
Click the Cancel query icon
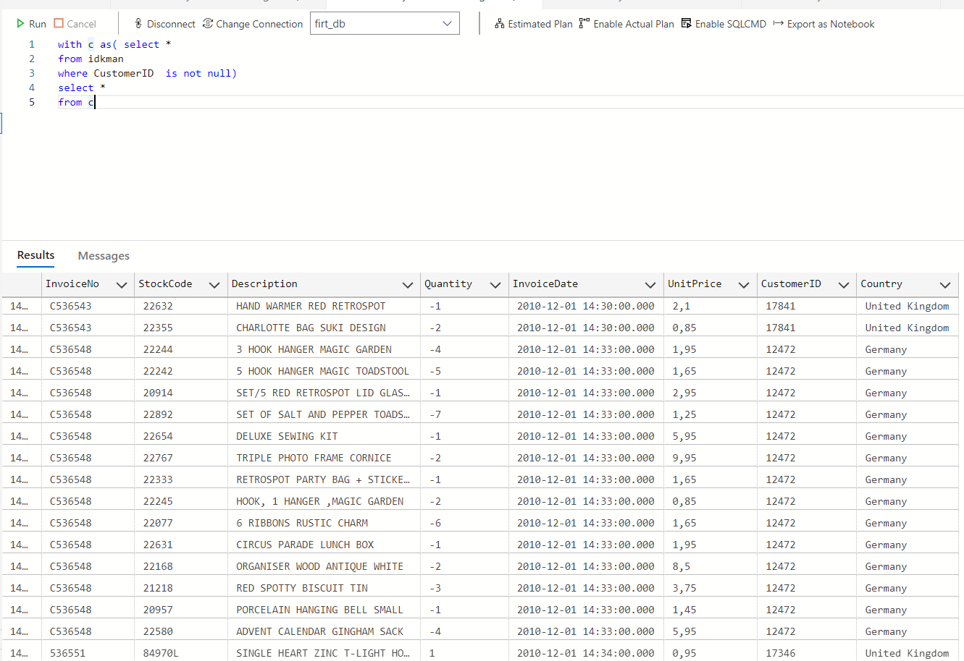coord(58,23)
